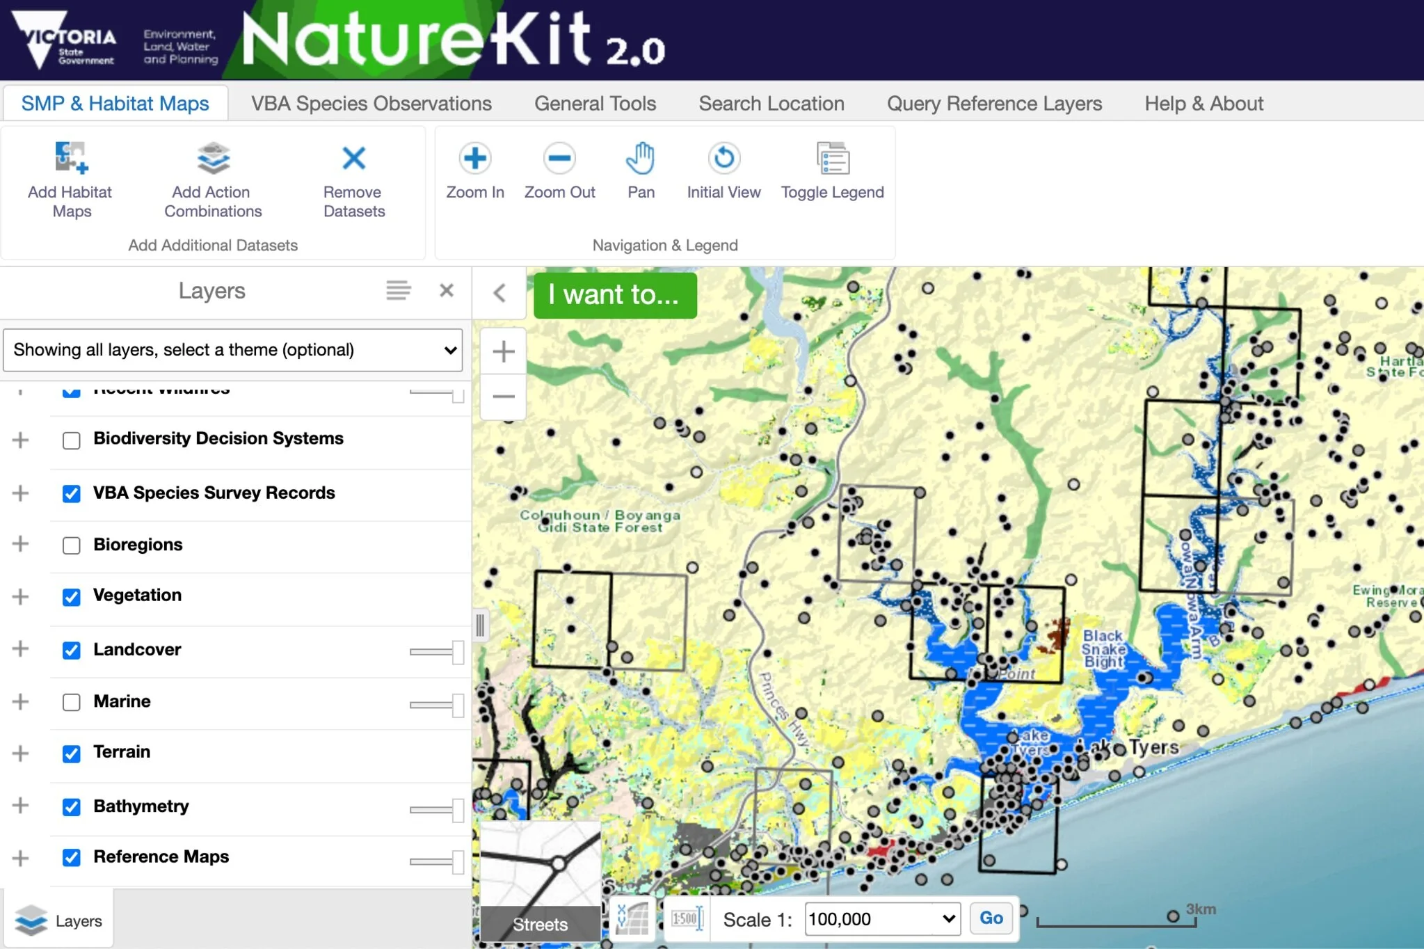Turn on the Marine layer
Viewport: 1424px width, 949px height.
[71, 702]
